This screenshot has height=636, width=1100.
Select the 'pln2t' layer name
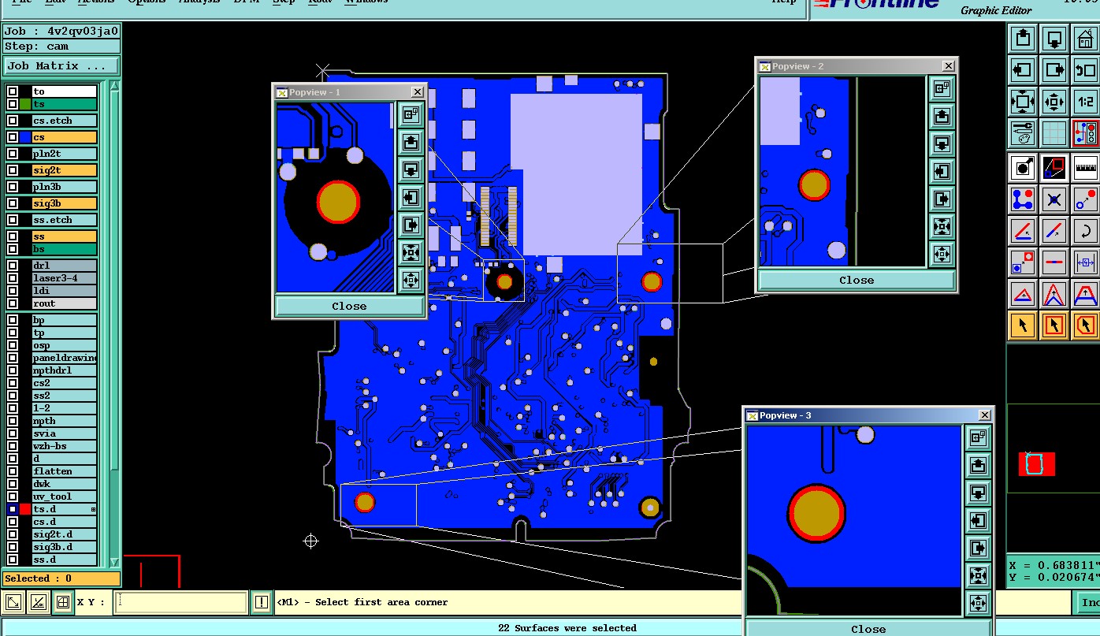click(64, 154)
